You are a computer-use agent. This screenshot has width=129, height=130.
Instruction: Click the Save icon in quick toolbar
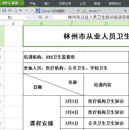(4, 10)
